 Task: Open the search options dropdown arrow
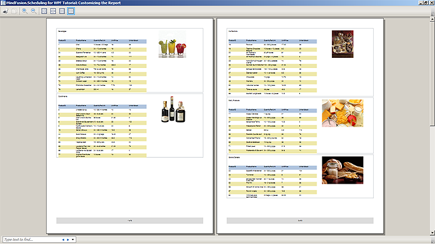[73, 240]
